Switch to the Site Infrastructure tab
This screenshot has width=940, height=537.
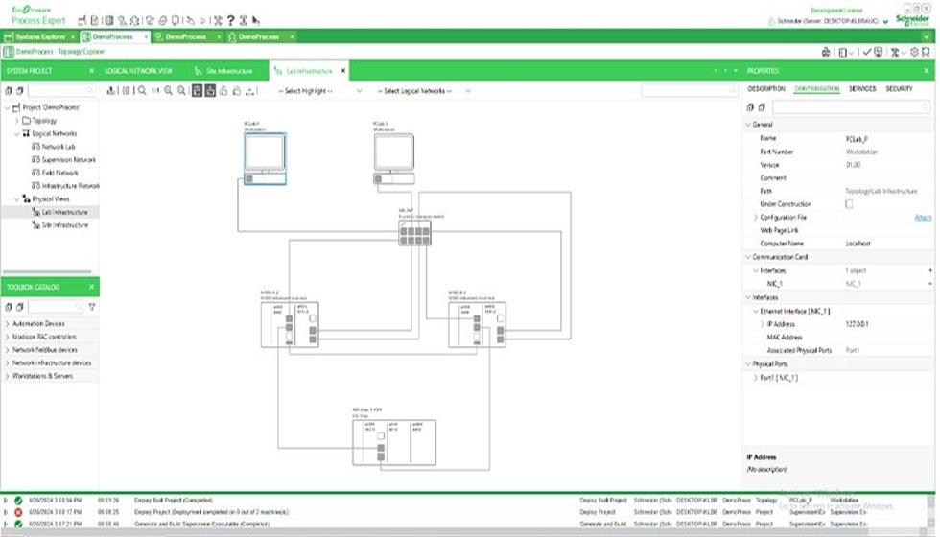click(228, 71)
